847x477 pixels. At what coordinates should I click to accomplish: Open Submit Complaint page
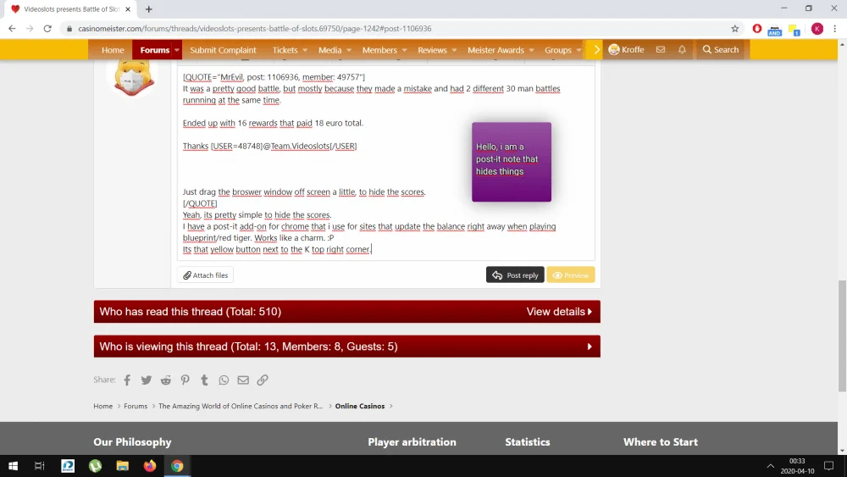pyautogui.click(x=223, y=50)
